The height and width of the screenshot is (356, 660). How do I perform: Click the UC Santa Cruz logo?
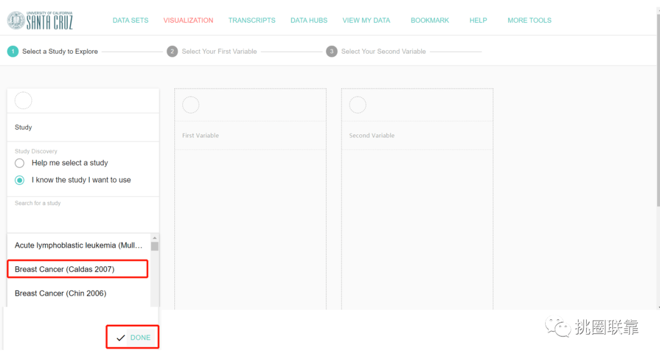(x=40, y=20)
